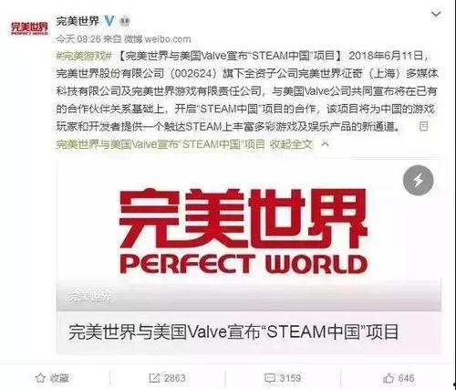The height and width of the screenshot is (390, 456).
Task: Click the membership badge icon beside V
Action: pyautogui.click(x=125, y=21)
